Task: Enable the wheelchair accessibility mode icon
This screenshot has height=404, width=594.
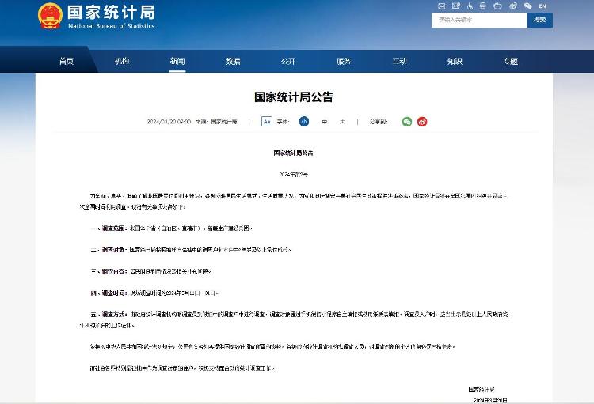Action: tap(470, 6)
